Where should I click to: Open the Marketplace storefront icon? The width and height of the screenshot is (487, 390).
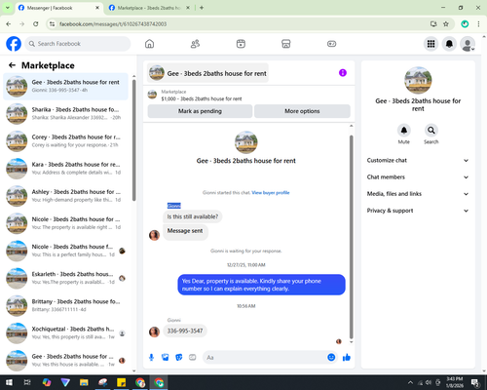[x=286, y=44]
